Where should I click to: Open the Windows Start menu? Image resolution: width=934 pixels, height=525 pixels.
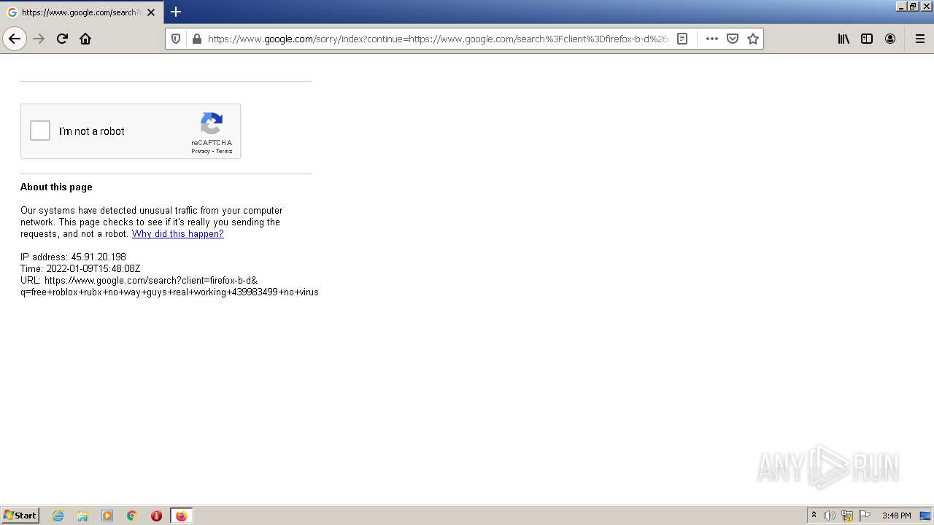point(20,516)
